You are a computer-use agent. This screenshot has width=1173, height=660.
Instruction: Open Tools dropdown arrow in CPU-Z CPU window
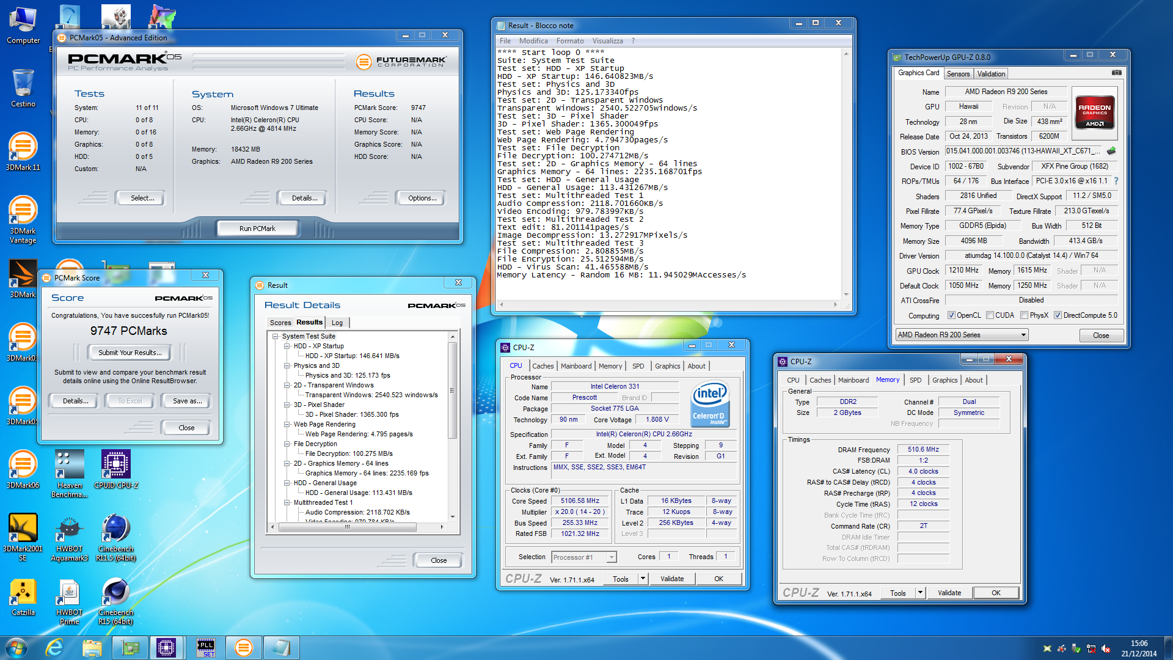click(643, 578)
